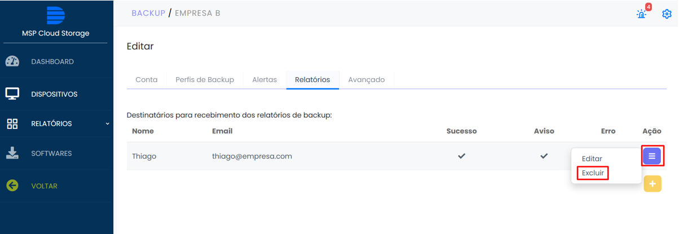The height and width of the screenshot is (234, 679).
Task: Open the alerts notification bell icon
Action: (x=642, y=13)
